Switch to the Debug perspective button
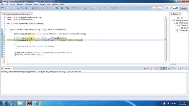This screenshot has height=106, width=189. tap(183, 8)
